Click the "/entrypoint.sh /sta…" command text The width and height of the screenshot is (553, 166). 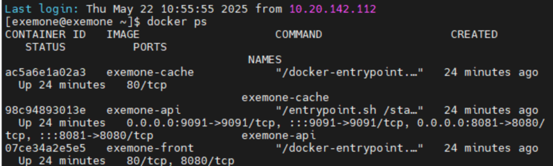click(349, 110)
